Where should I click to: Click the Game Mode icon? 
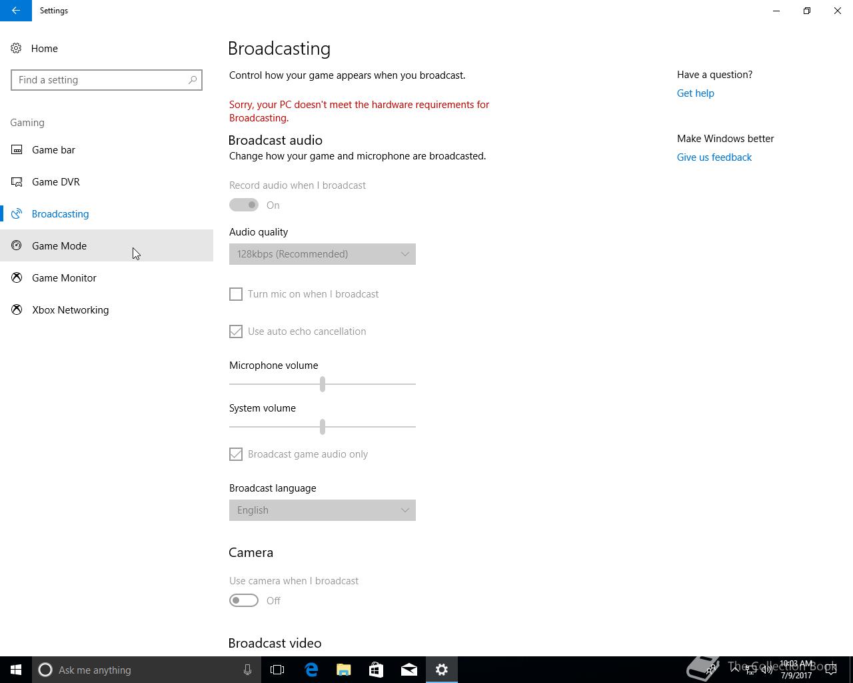(17, 246)
